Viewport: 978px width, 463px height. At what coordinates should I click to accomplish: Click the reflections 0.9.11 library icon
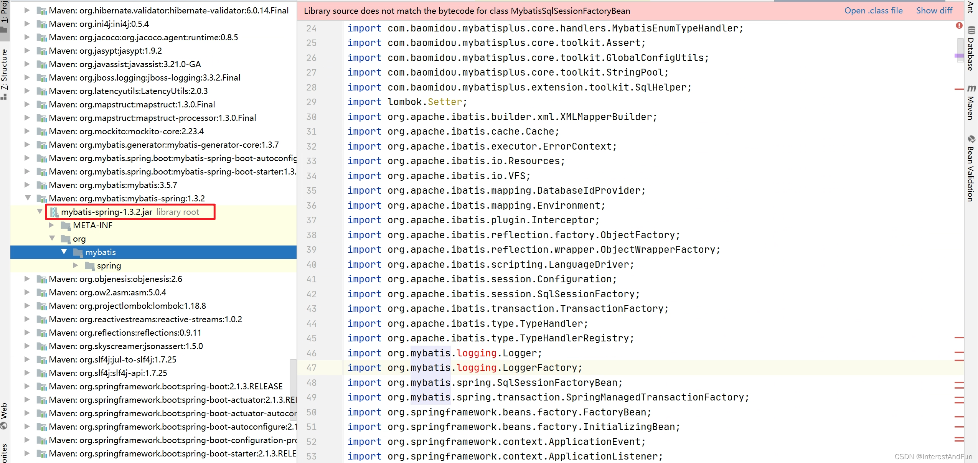[41, 333]
